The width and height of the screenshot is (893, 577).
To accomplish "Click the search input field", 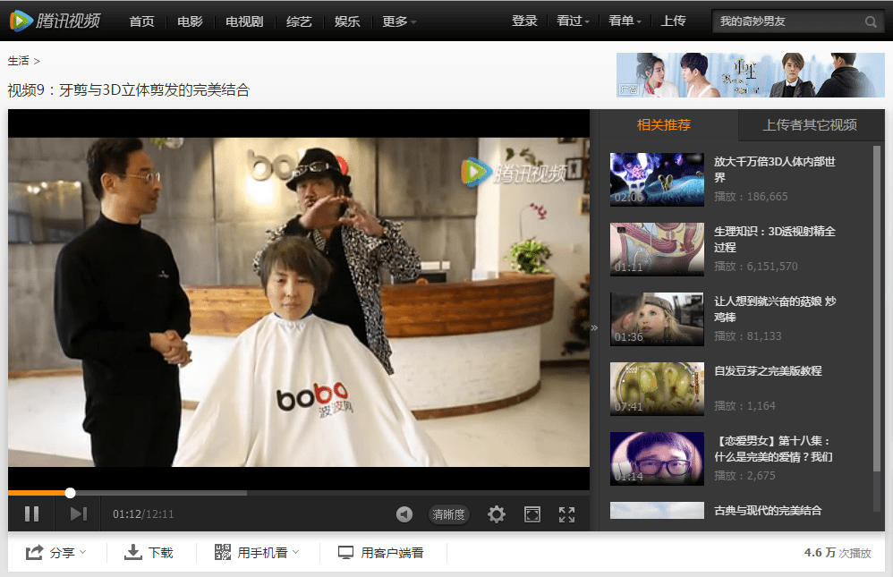I will coord(790,21).
